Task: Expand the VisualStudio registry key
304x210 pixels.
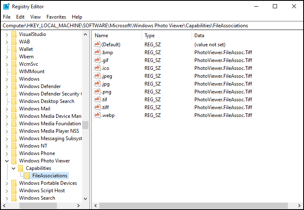Action: 7,34
